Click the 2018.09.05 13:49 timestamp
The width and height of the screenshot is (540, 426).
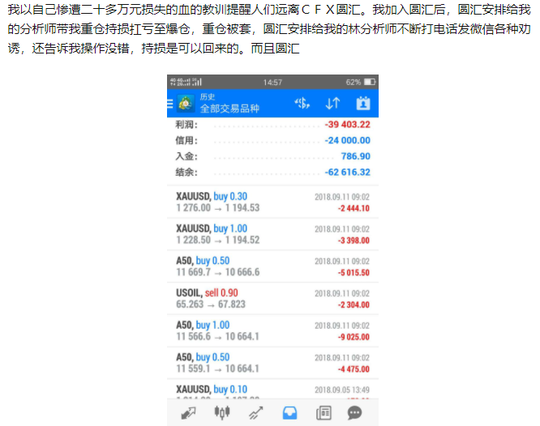(x=342, y=390)
